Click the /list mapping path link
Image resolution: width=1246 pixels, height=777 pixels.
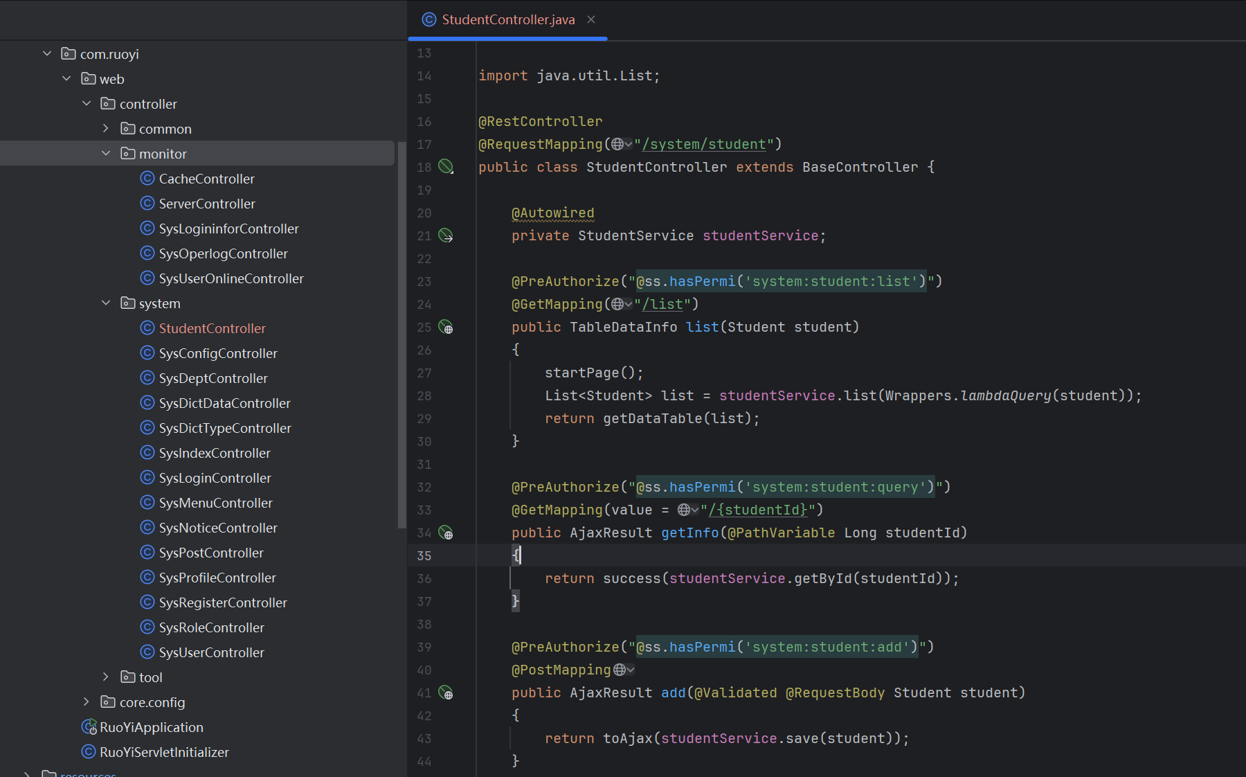(x=662, y=304)
